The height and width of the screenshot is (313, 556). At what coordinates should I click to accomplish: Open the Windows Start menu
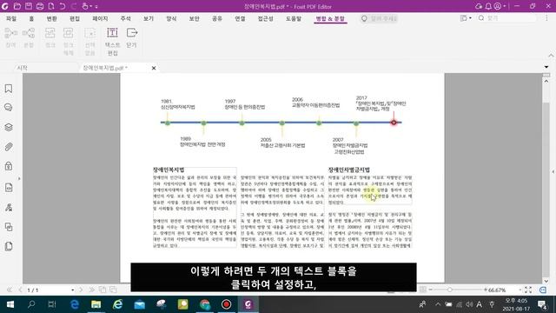tap(10, 304)
